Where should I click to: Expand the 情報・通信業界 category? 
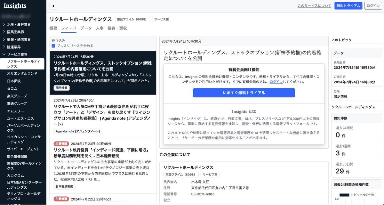tap(19, 40)
